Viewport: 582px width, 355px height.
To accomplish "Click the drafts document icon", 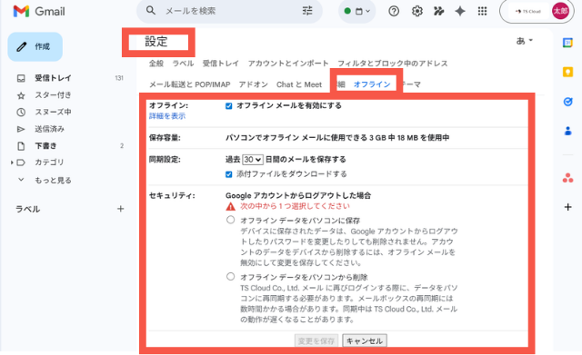I will (x=21, y=146).
